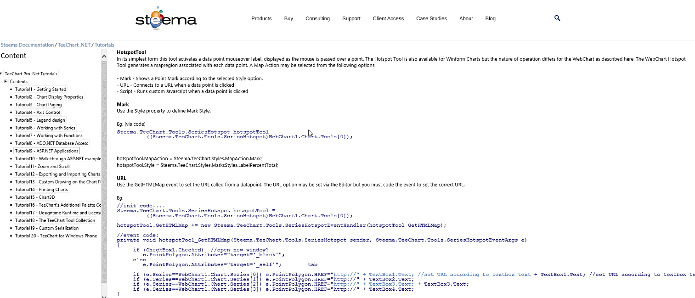695x298 pixels.
Task: Click the //event code: comment
Action: tap(138, 235)
